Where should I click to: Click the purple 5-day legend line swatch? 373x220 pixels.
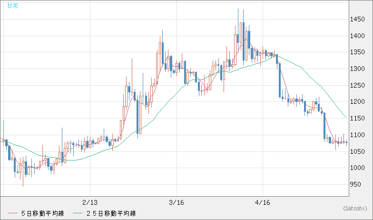pos(12,213)
